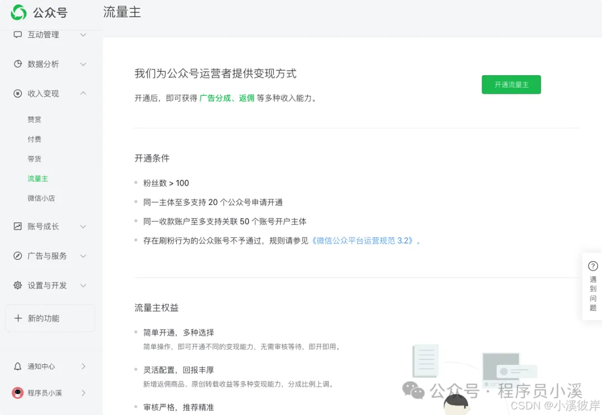Click the 灵活配置，回报丰厚 item

coord(178,370)
